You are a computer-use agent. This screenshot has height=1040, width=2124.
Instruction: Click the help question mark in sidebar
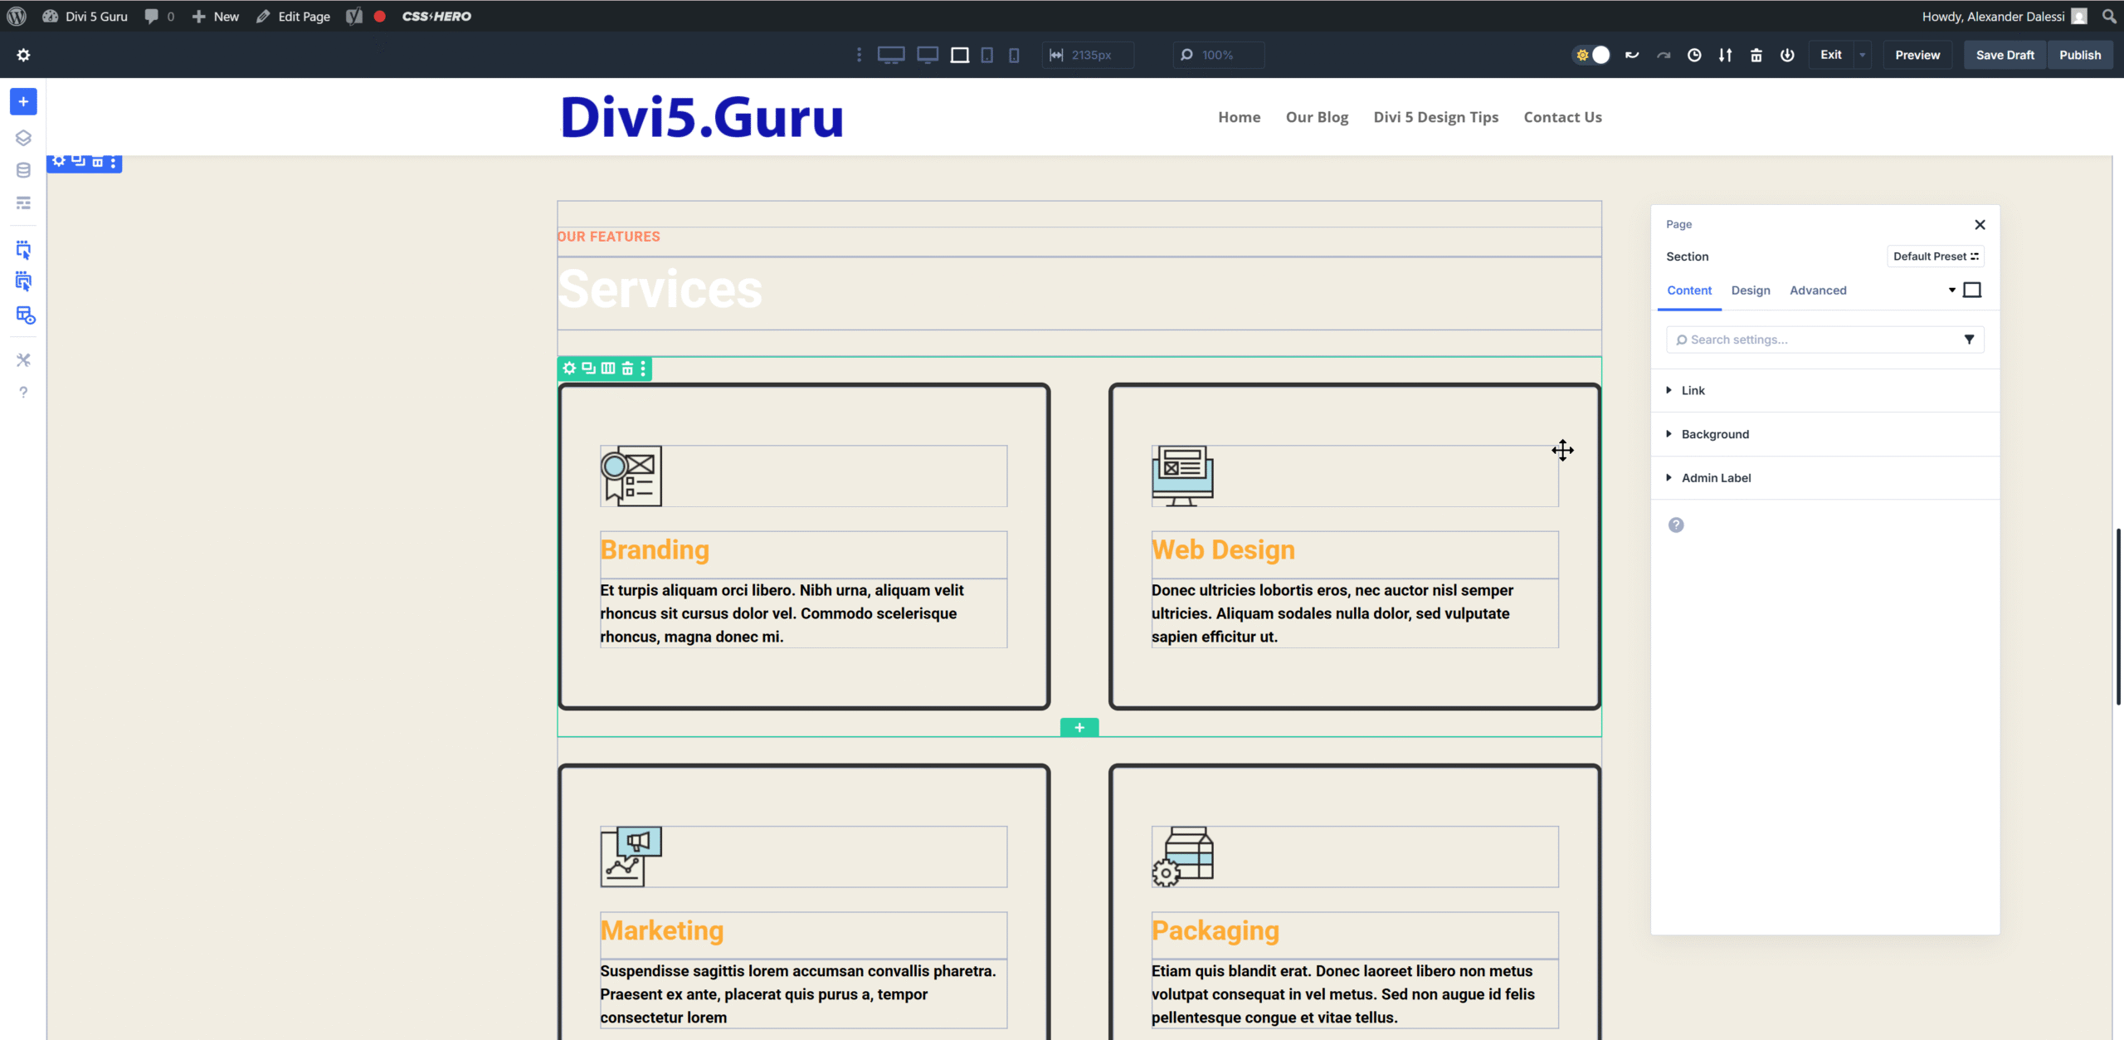(x=23, y=393)
